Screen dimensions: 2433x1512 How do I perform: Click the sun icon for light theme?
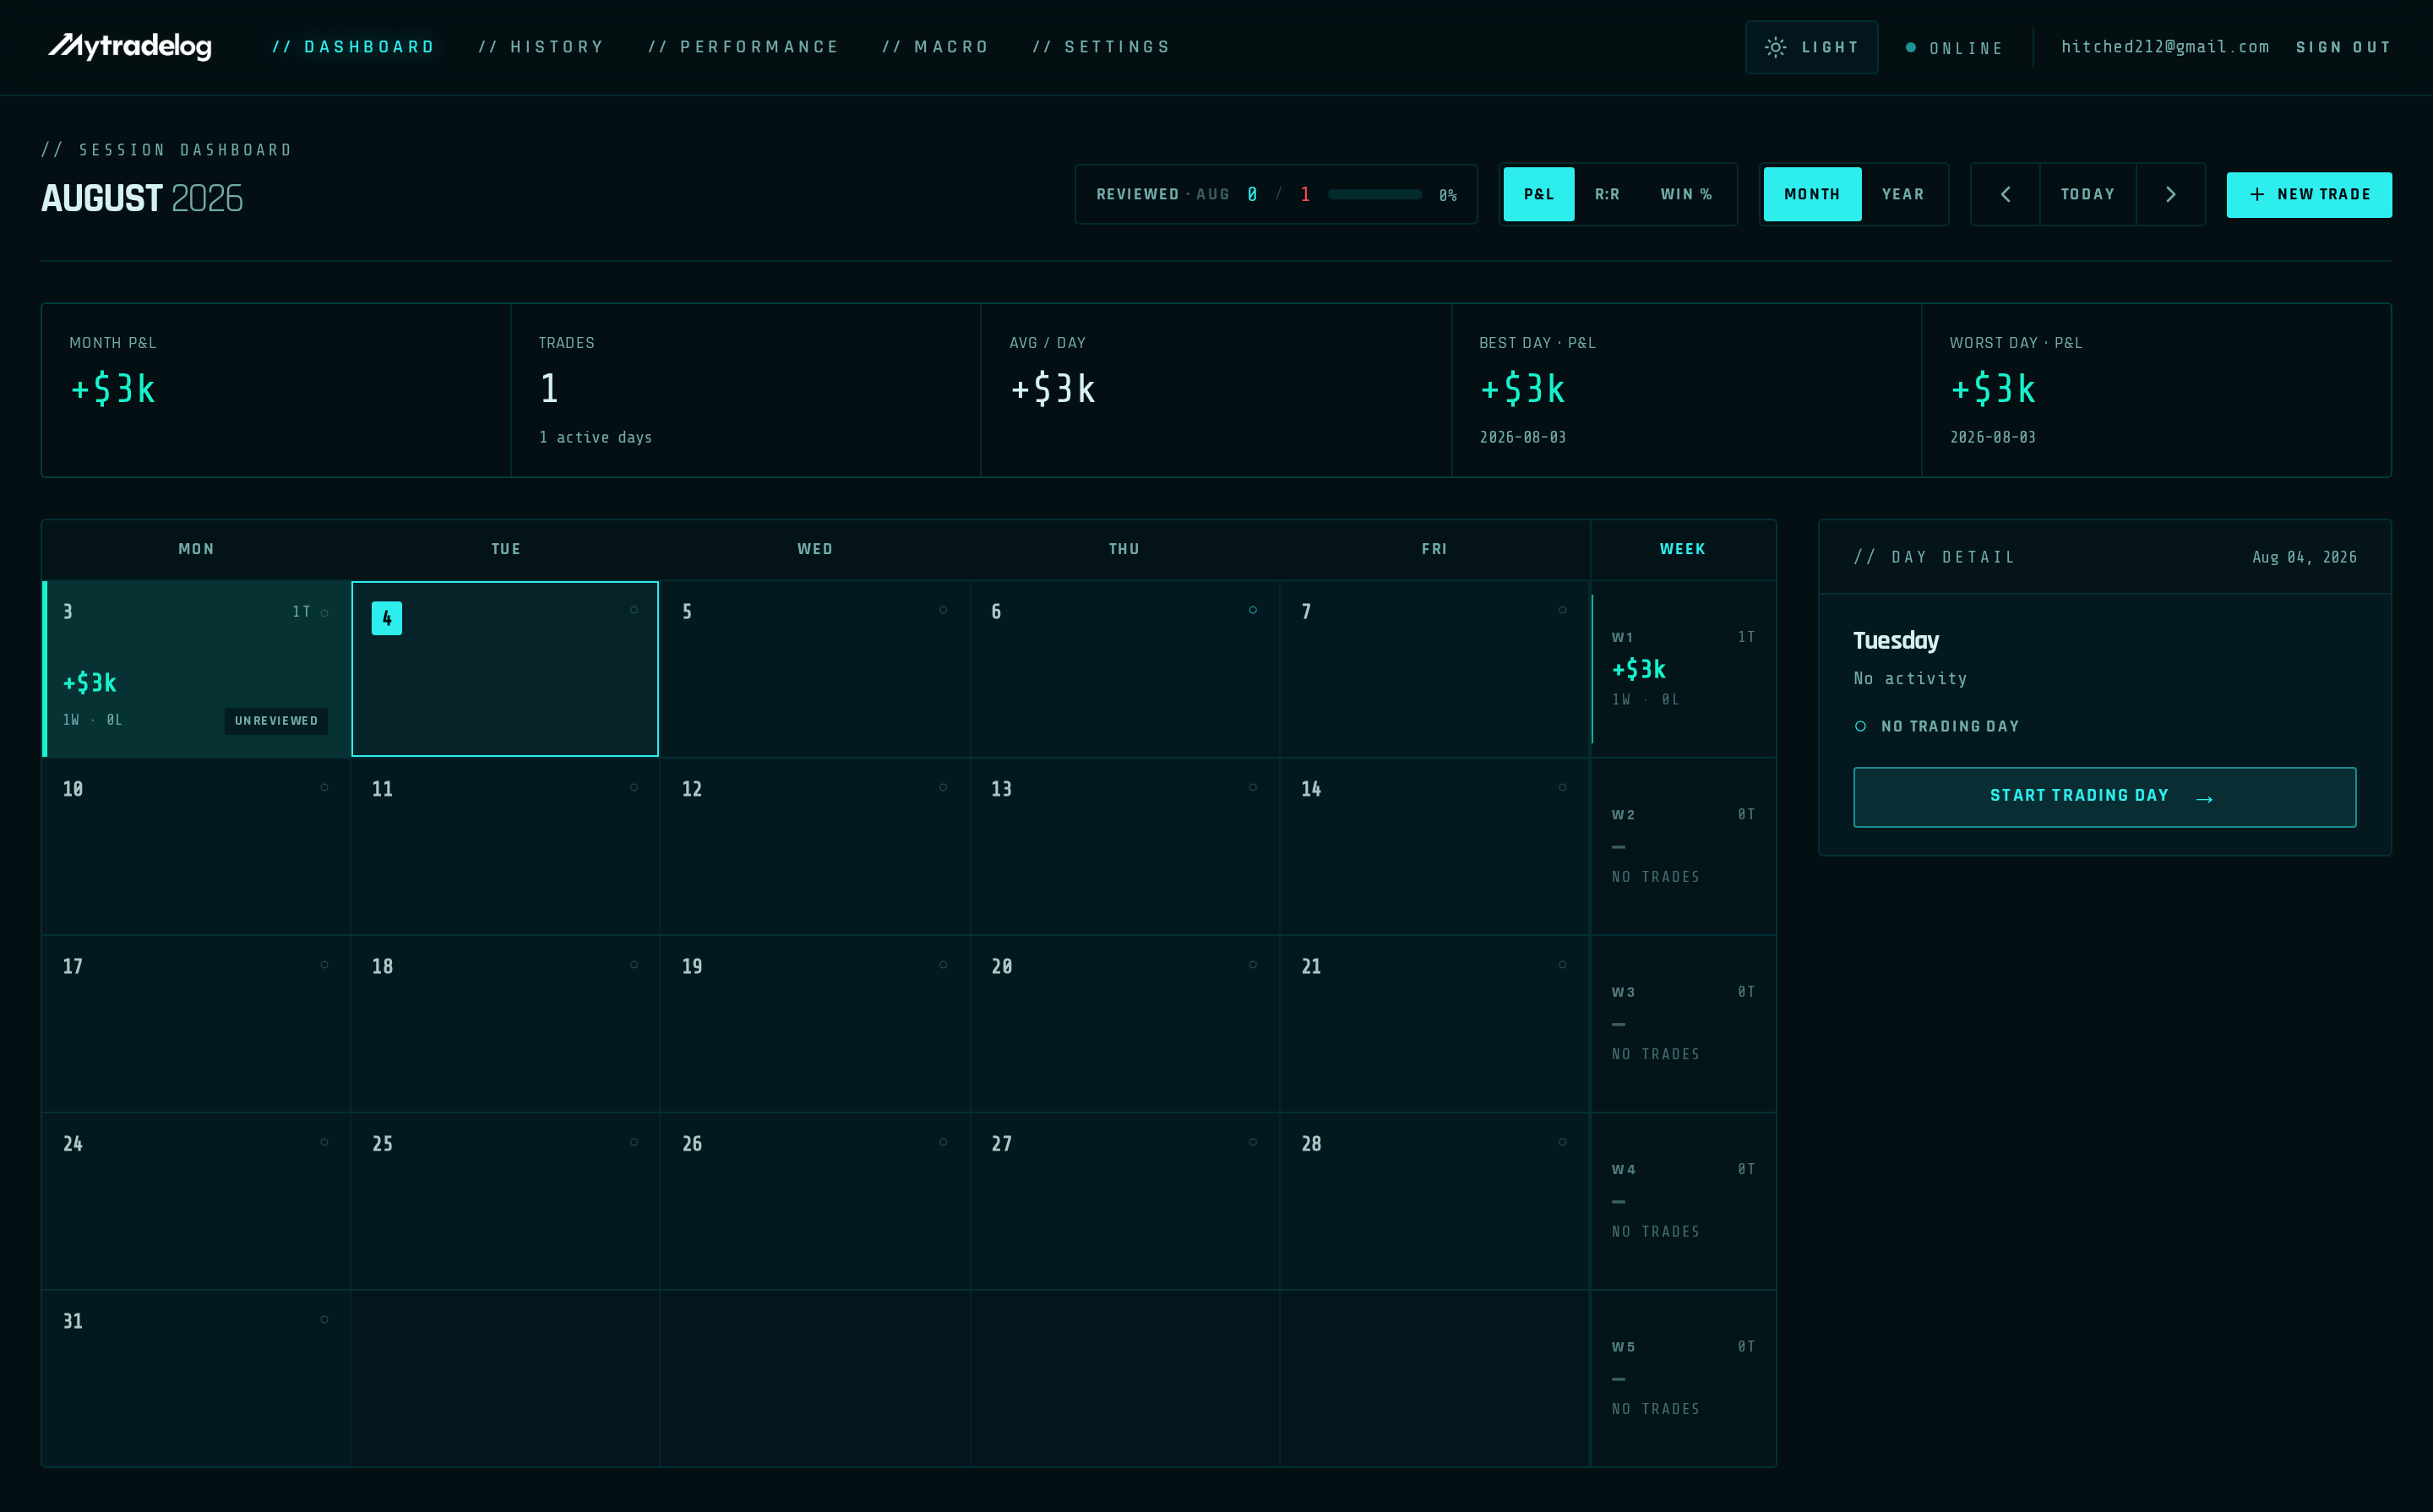click(x=1775, y=47)
